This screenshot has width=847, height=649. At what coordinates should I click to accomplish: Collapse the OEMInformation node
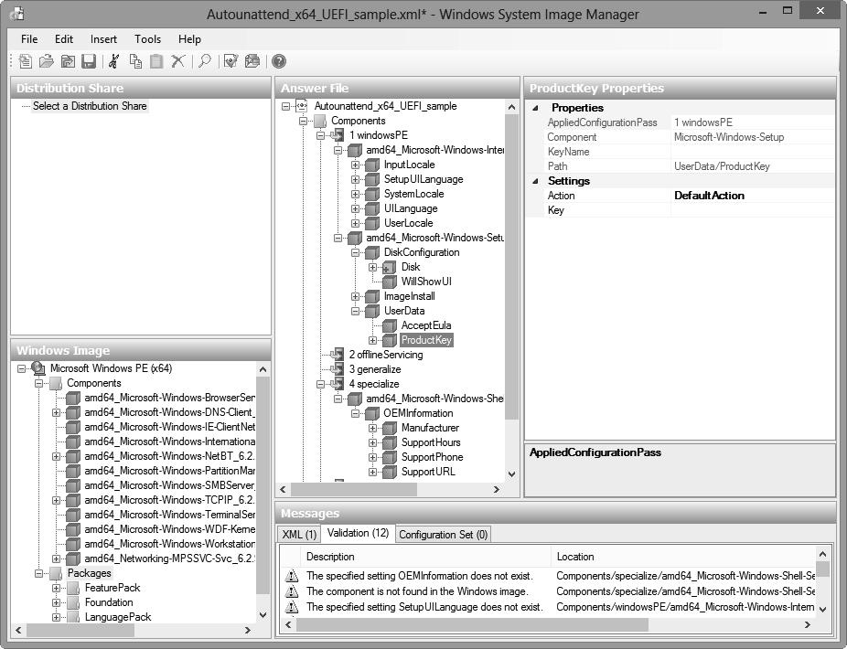tap(355, 413)
